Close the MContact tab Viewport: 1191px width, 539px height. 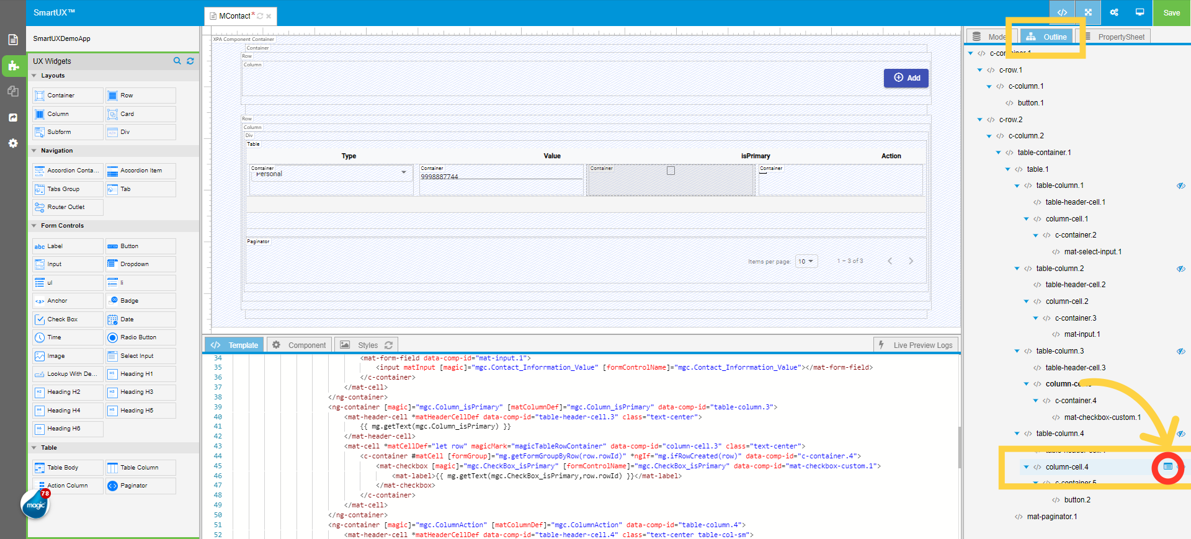tap(269, 16)
